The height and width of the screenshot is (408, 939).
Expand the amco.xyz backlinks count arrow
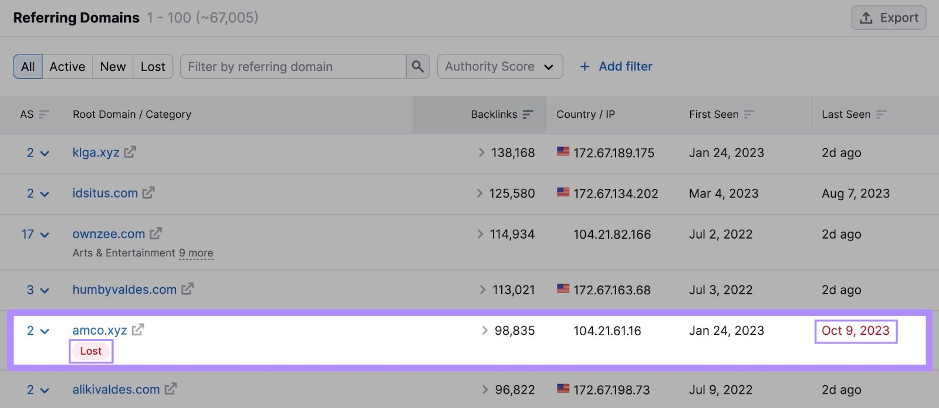[x=485, y=331]
